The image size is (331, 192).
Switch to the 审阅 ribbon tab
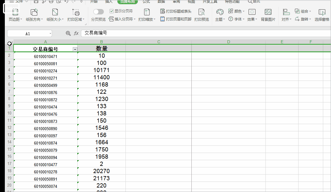[176, 2]
